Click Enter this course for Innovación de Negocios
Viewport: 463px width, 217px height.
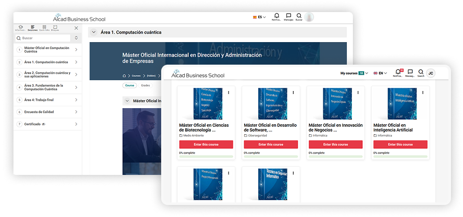pos(335,144)
